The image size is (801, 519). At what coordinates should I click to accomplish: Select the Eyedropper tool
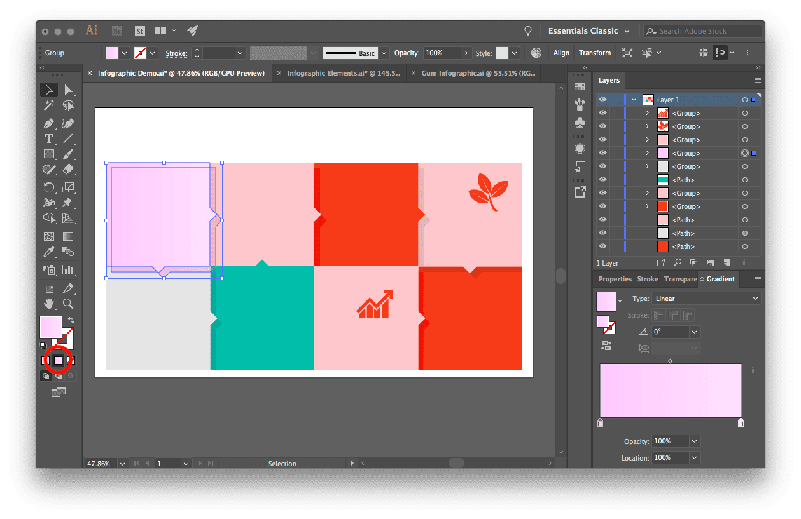(x=48, y=252)
